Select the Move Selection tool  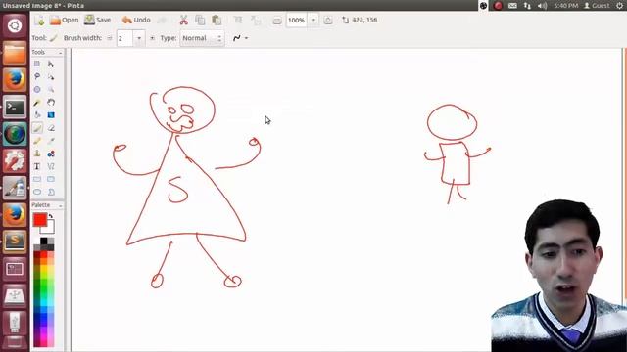(x=51, y=76)
